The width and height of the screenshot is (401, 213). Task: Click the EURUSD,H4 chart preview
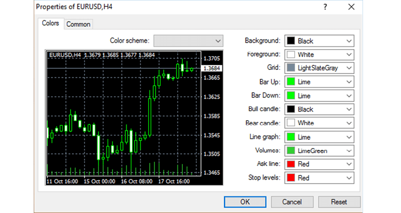tap(134, 117)
